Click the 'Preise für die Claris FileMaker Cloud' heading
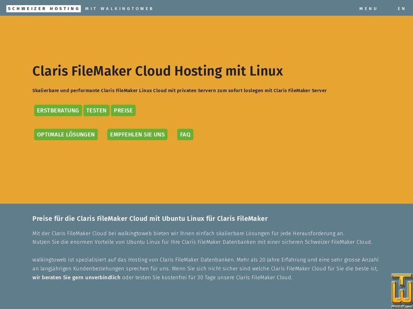This screenshot has width=413, height=309. (150, 218)
